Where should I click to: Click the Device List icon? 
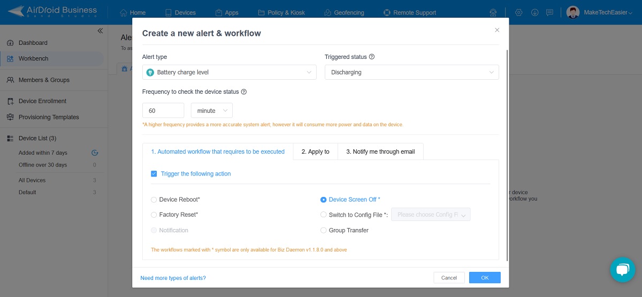click(x=10, y=138)
